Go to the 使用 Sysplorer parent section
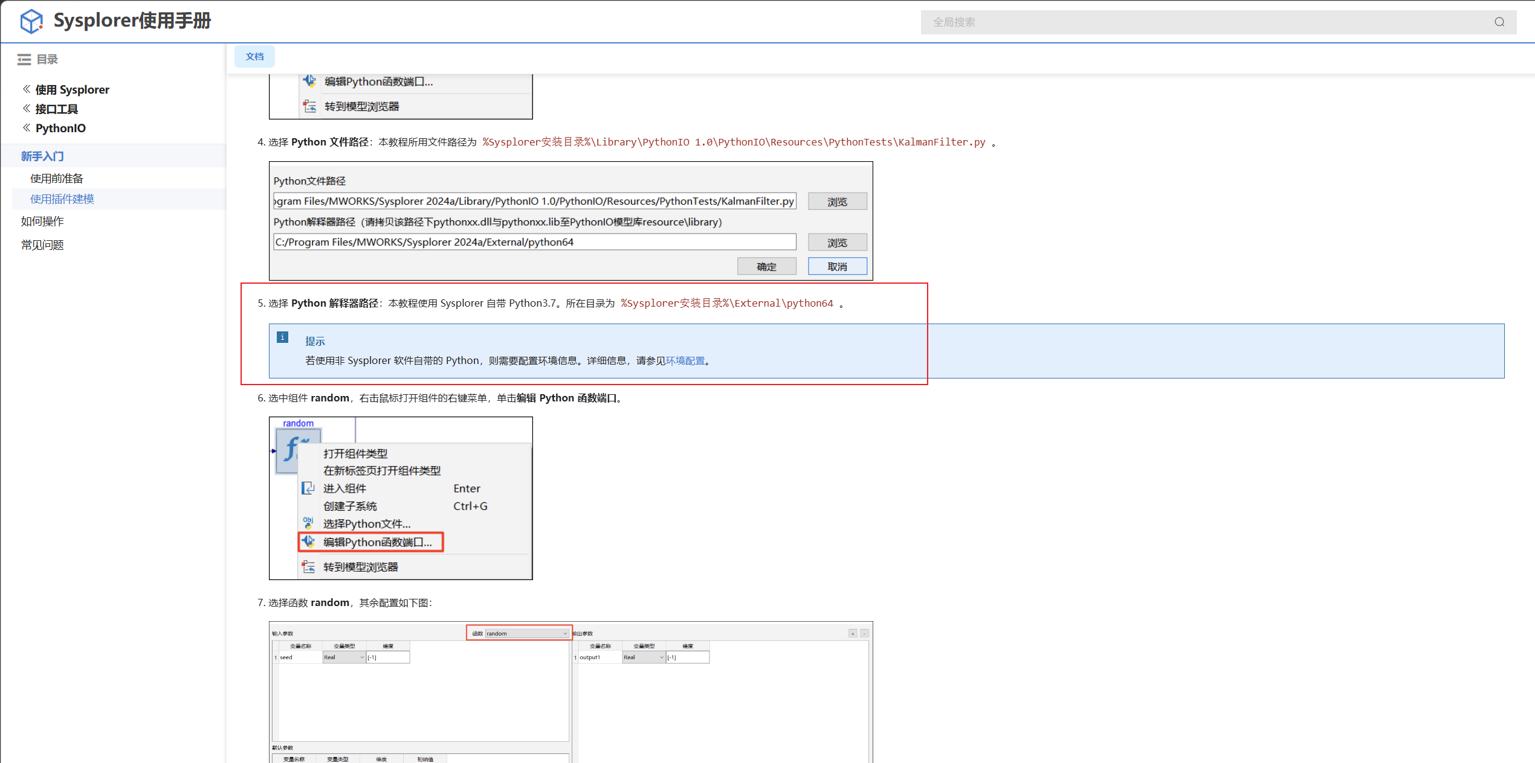1535x763 pixels. [x=73, y=89]
